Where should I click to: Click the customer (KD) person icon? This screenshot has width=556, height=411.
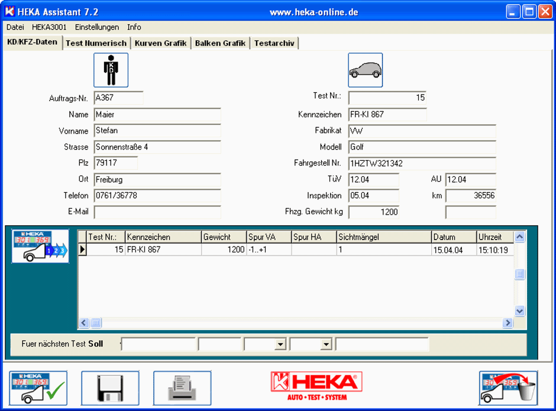(x=111, y=70)
